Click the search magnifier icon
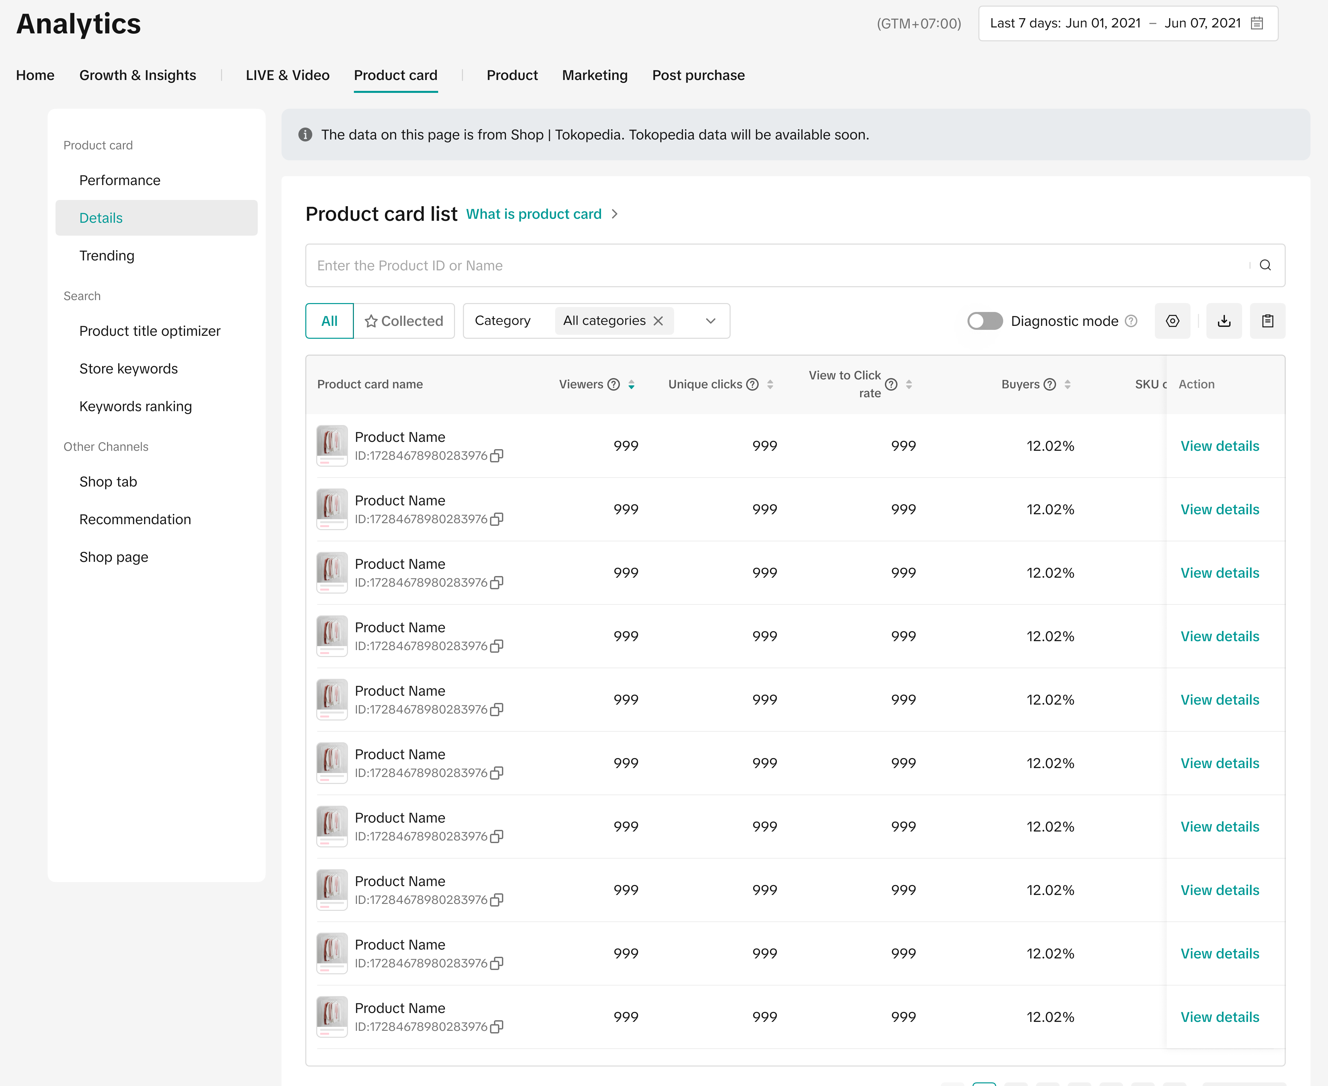The width and height of the screenshot is (1328, 1086). 1265,265
